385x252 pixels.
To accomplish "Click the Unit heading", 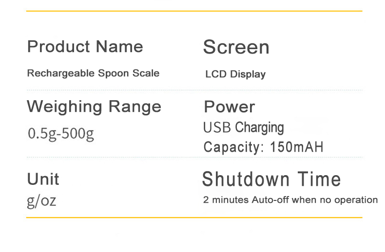I will click(43, 179).
